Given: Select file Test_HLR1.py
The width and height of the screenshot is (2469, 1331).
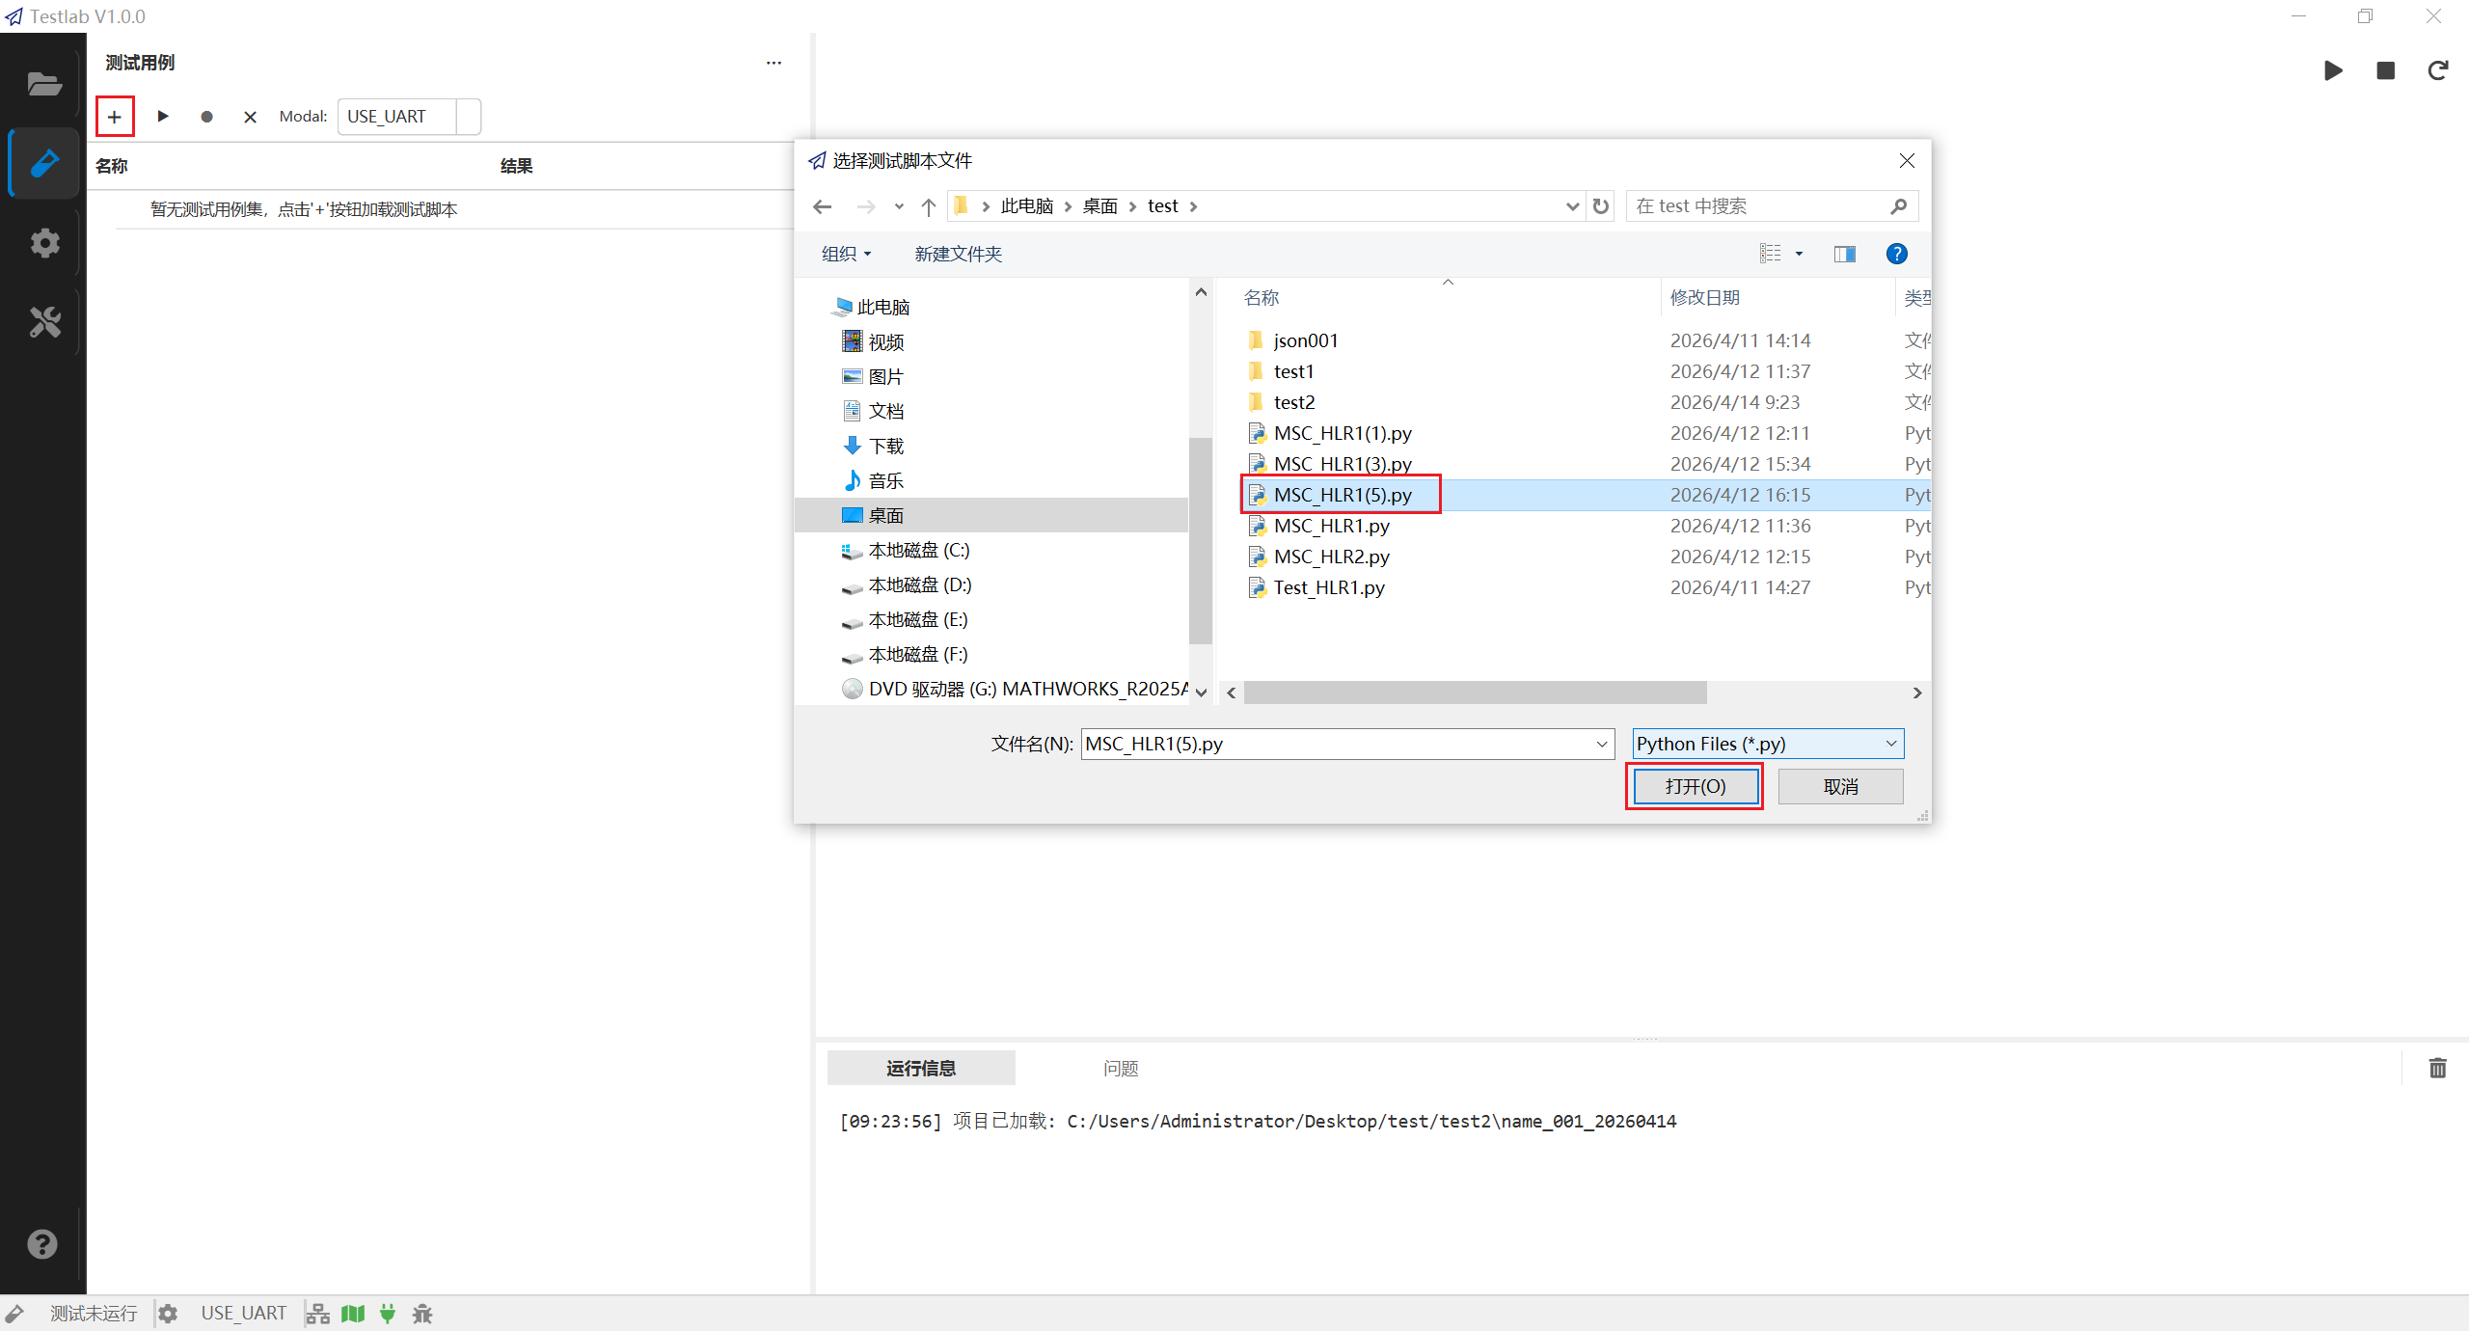Looking at the screenshot, I should pyautogui.click(x=1329, y=587).
